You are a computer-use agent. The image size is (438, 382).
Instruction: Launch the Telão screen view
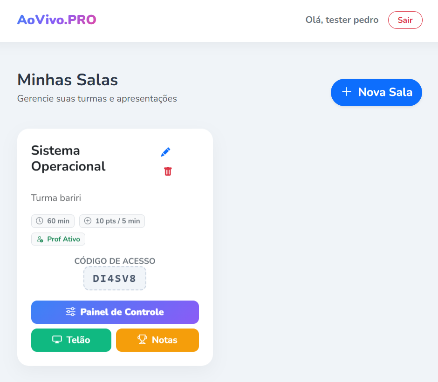[71, 340]
